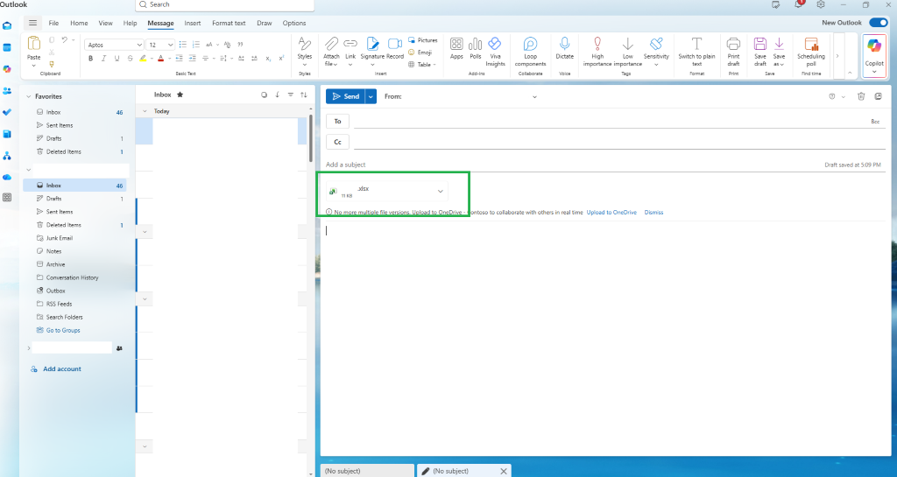The image size is (897, 477).
Task: Apply yellow text highlight color
Action: [143, 59]
